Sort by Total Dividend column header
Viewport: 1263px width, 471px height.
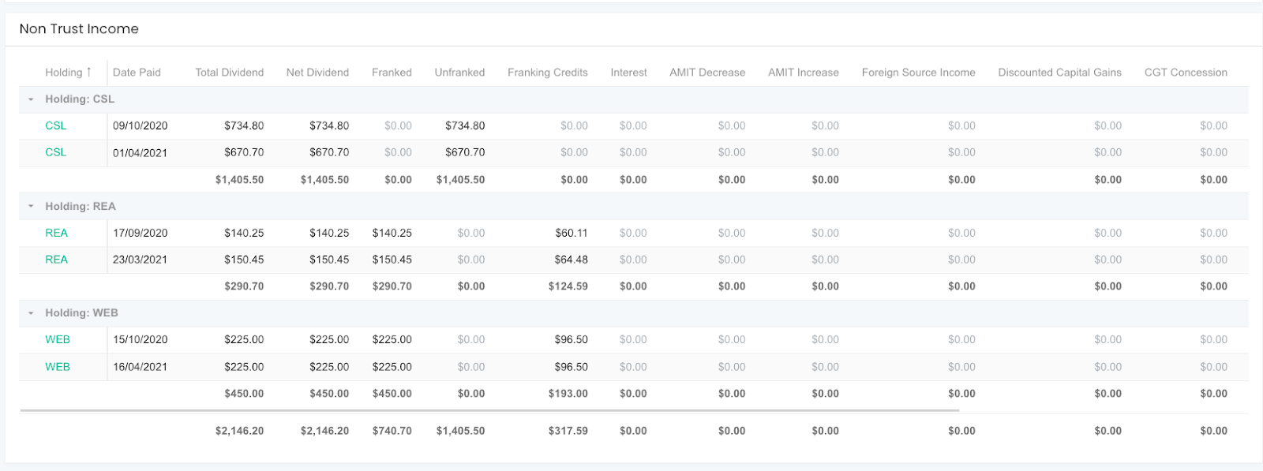pos(230,73)
